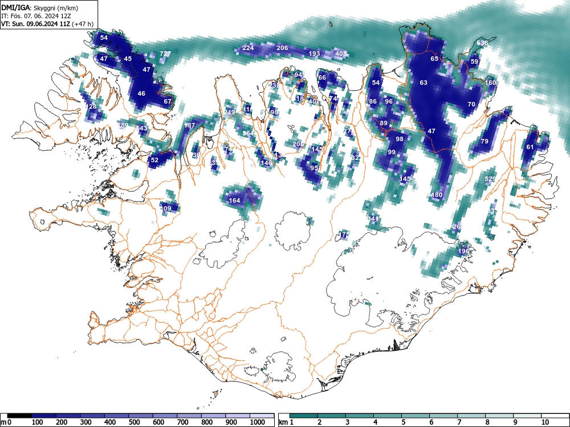Click the visibility value '99' on the map
The image size is (570, 427).
[391, 153]
